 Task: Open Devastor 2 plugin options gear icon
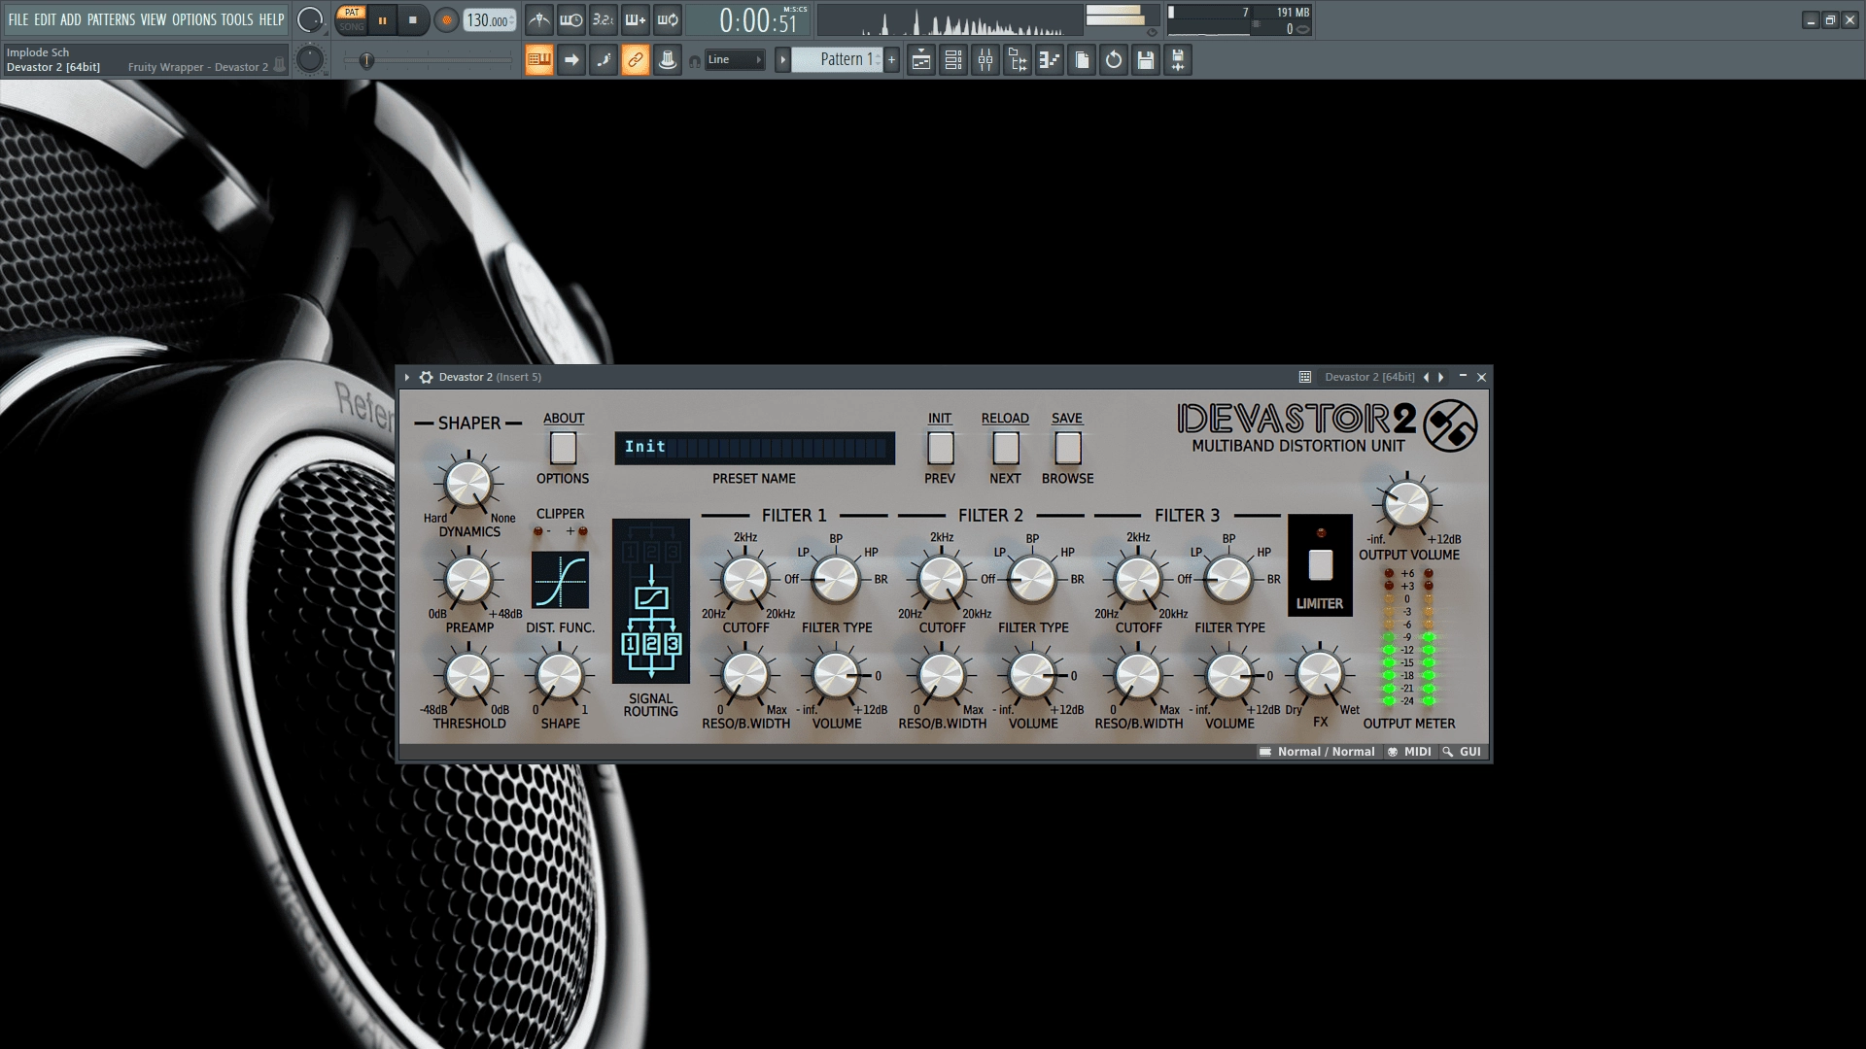pyautogui.click(x=426, y=377)
